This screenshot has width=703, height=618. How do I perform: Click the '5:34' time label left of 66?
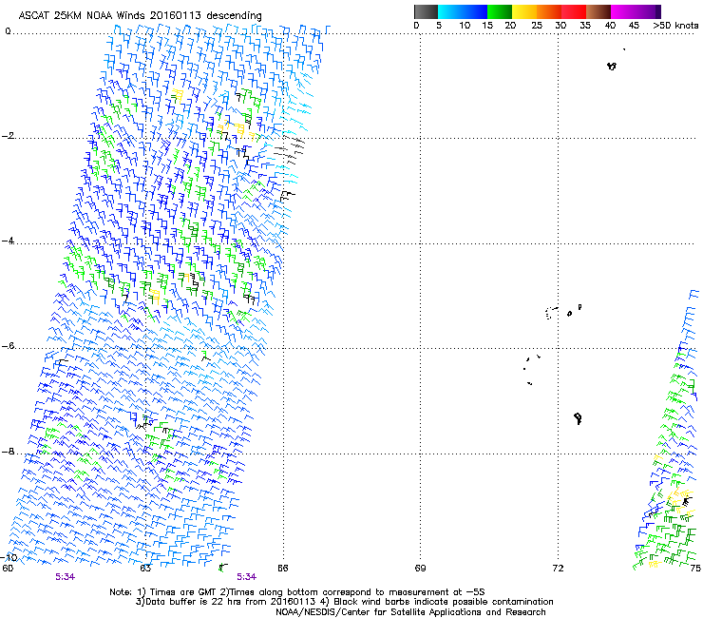click(x=247, y=577)
